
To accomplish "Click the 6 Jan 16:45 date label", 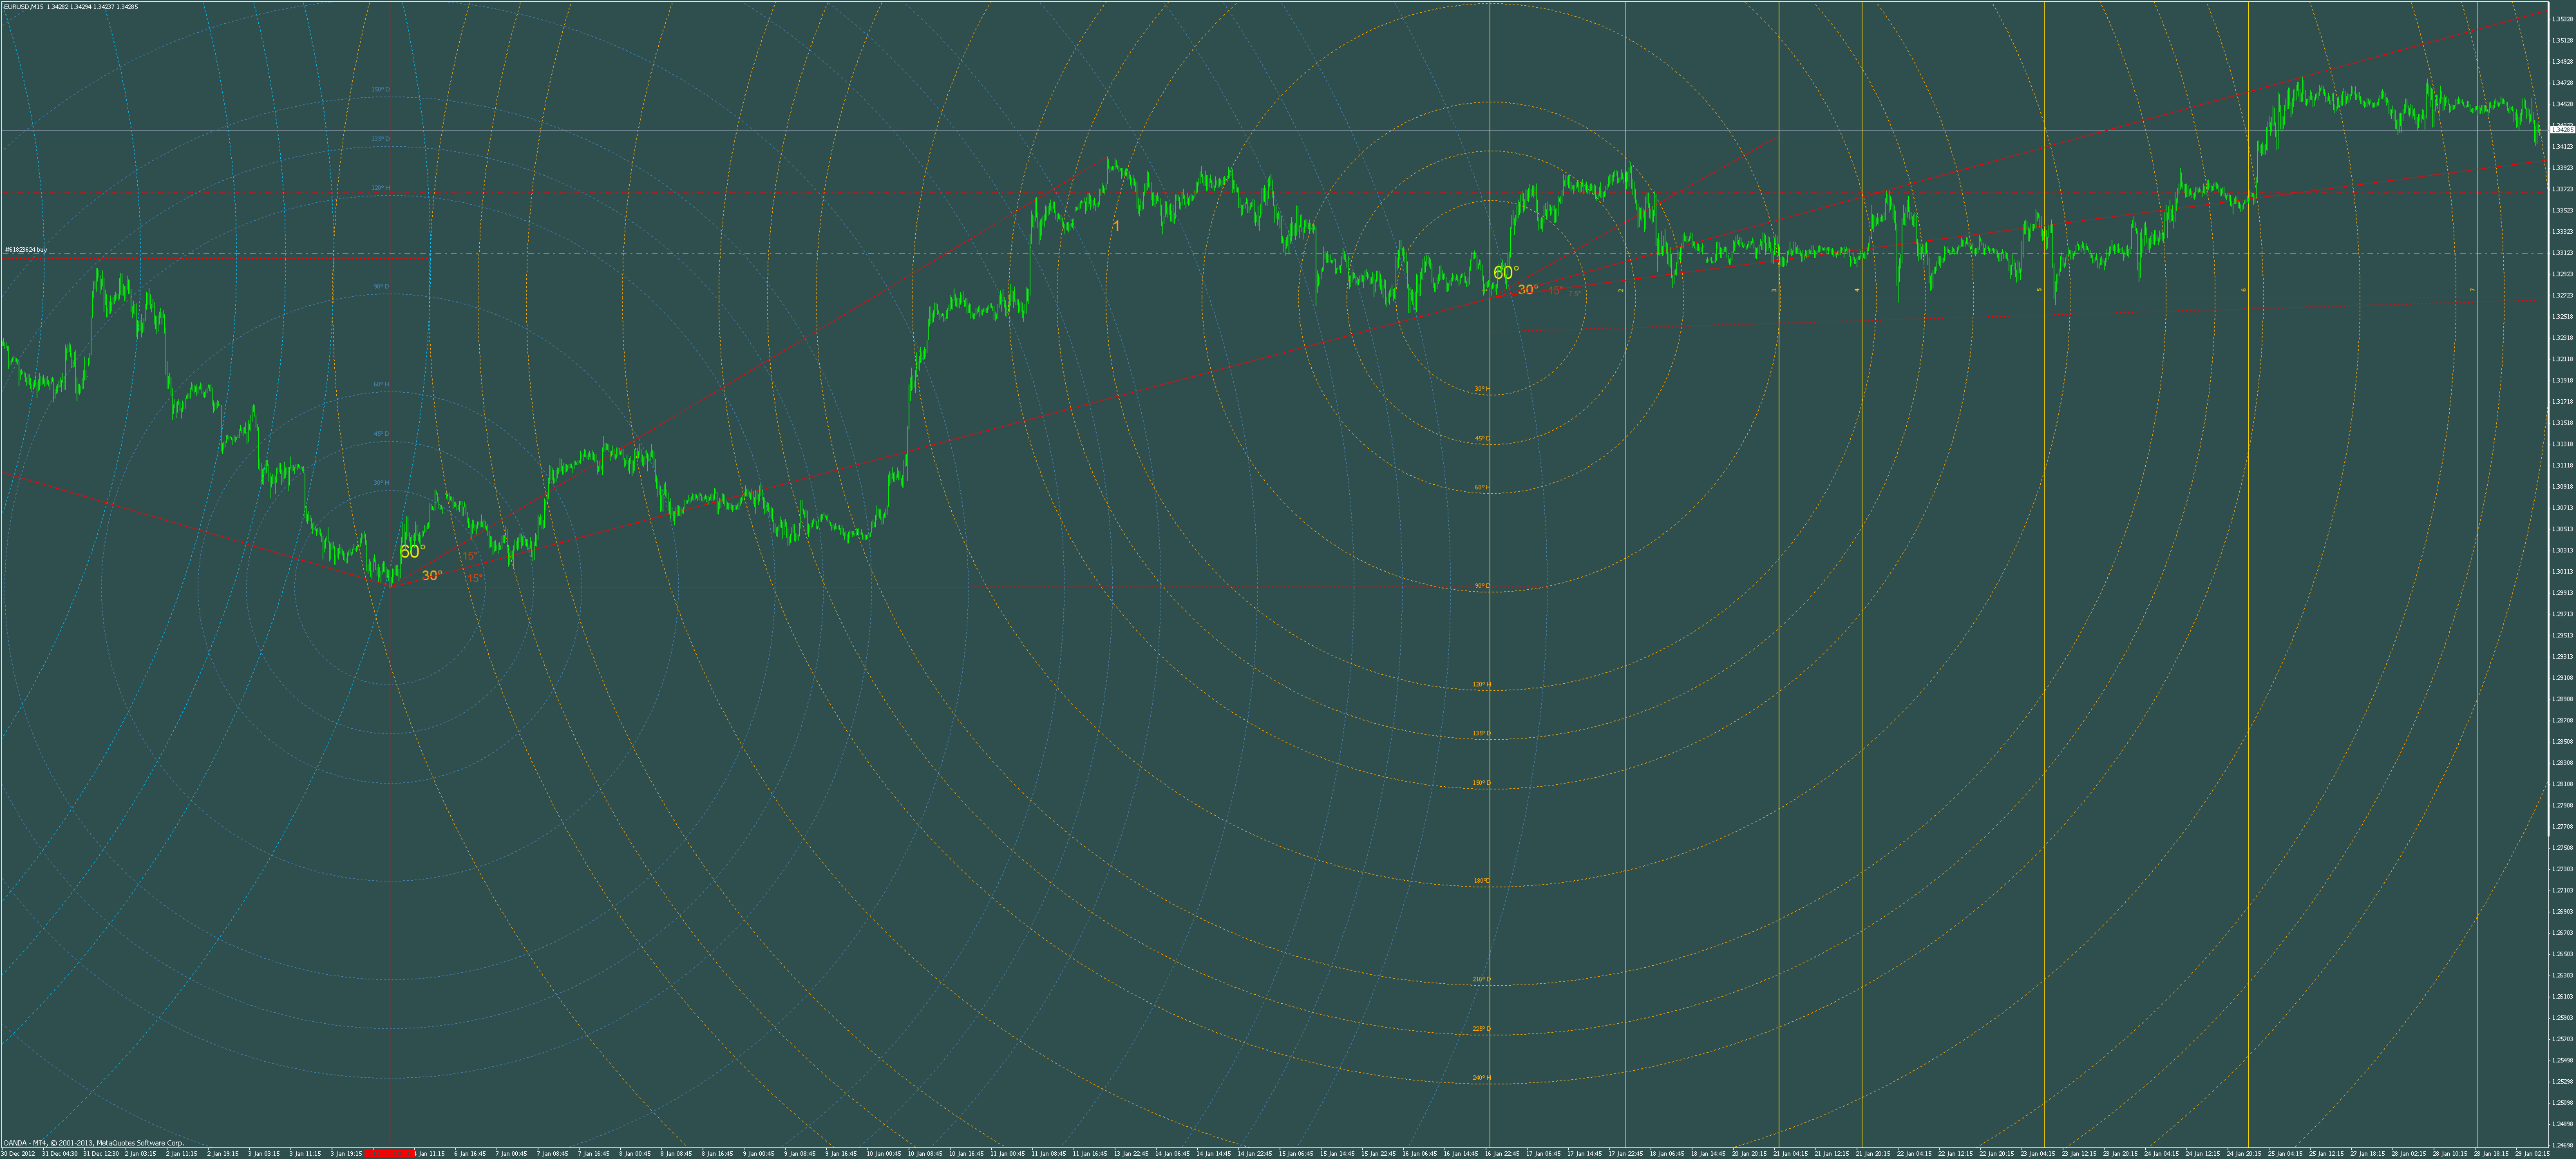I will (470, 1153).
